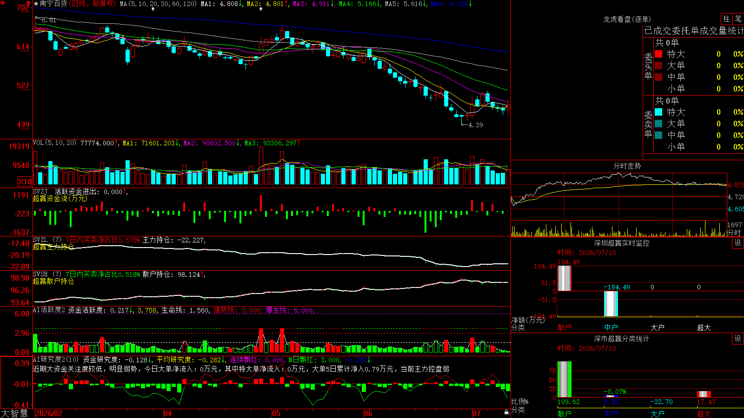Click the 深市超赢分类统计 title
Screen dimensions: 744x418
(622, 339)
